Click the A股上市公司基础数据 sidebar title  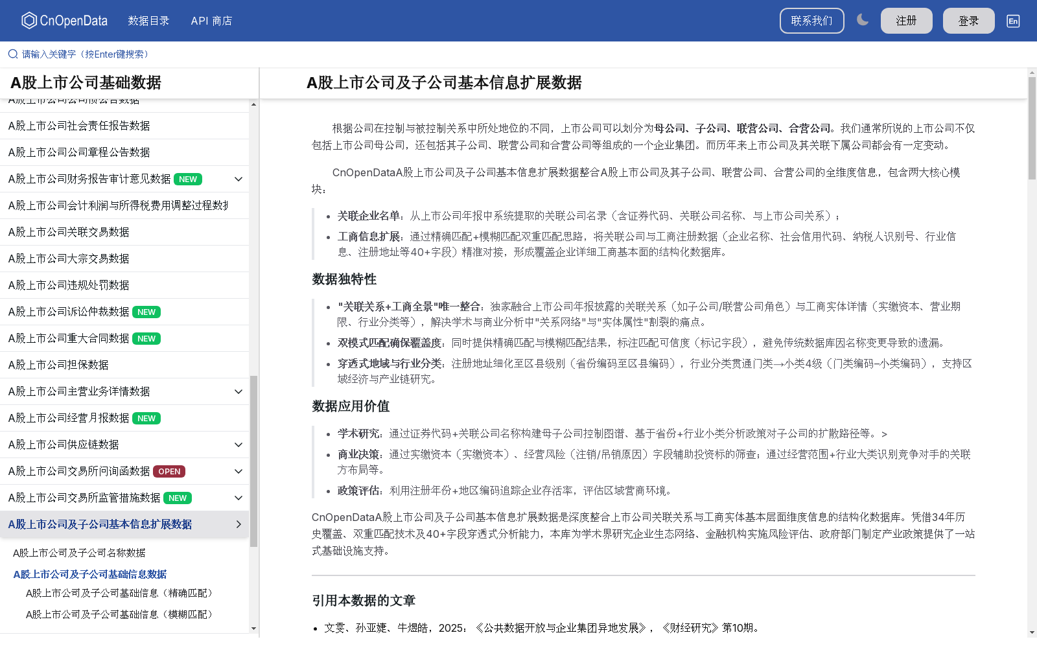86,83
